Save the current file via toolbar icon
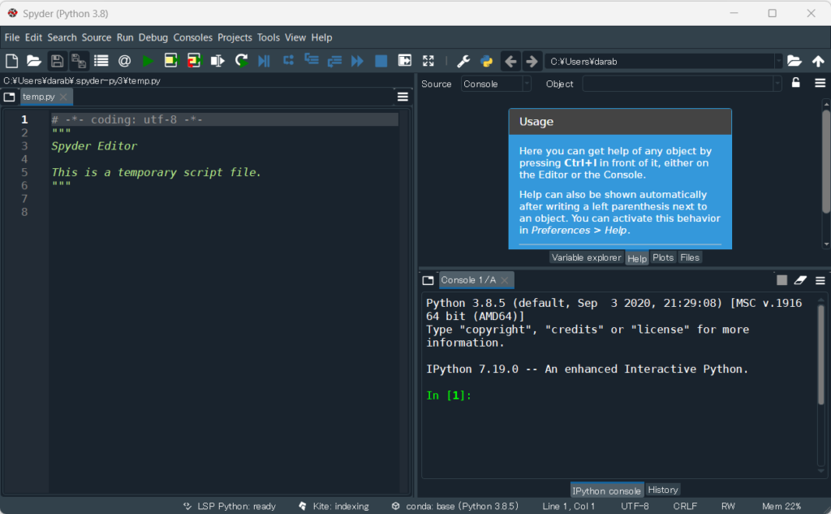The image size is (831, 514). [57, 61]
